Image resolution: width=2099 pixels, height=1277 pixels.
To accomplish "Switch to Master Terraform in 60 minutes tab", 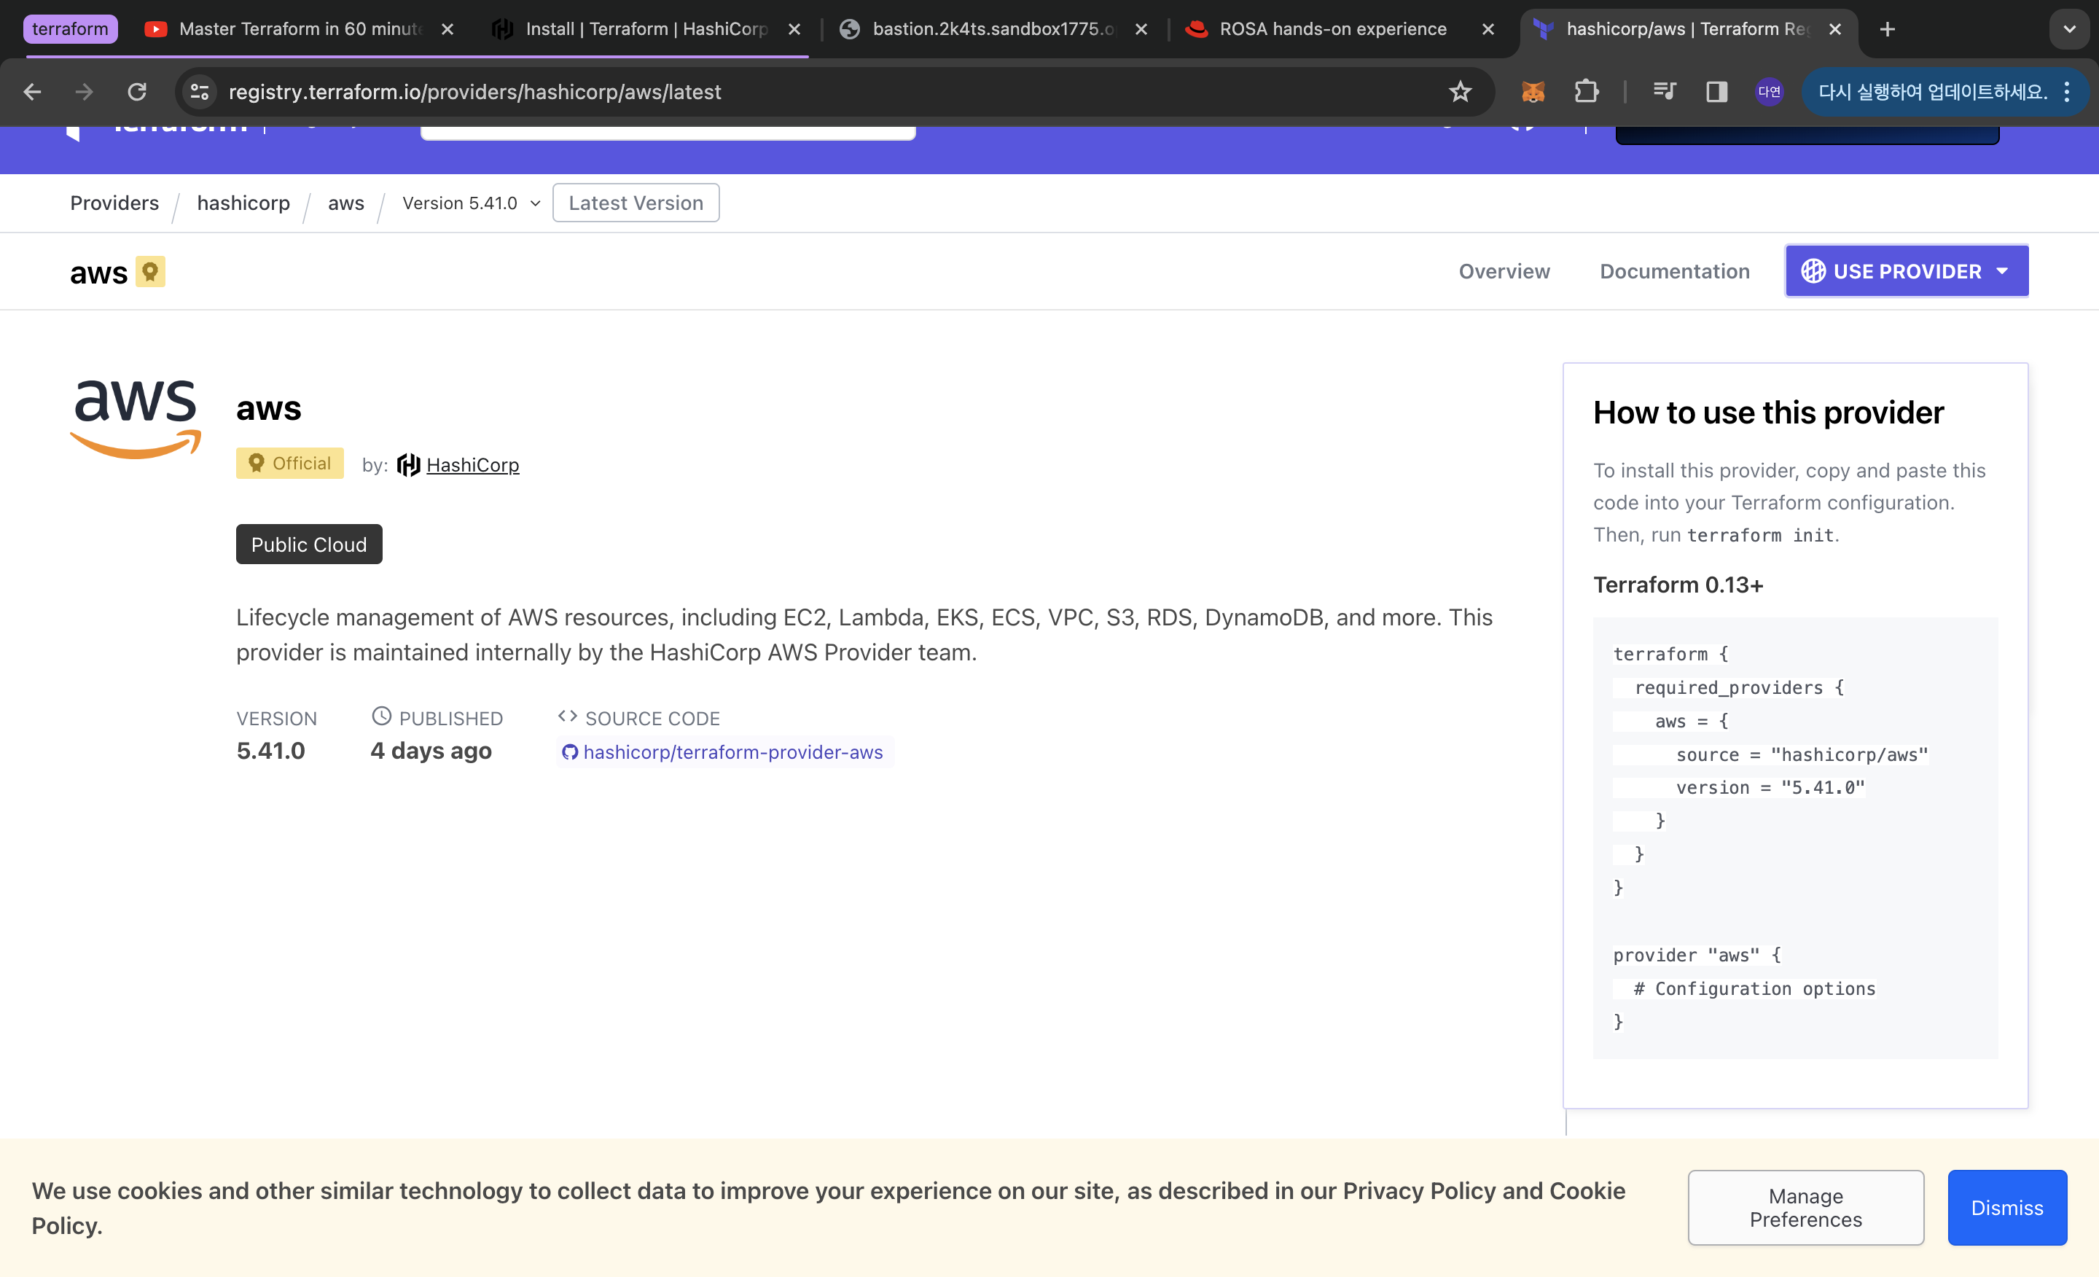I will pyautogui.click(x=300, y=30).
